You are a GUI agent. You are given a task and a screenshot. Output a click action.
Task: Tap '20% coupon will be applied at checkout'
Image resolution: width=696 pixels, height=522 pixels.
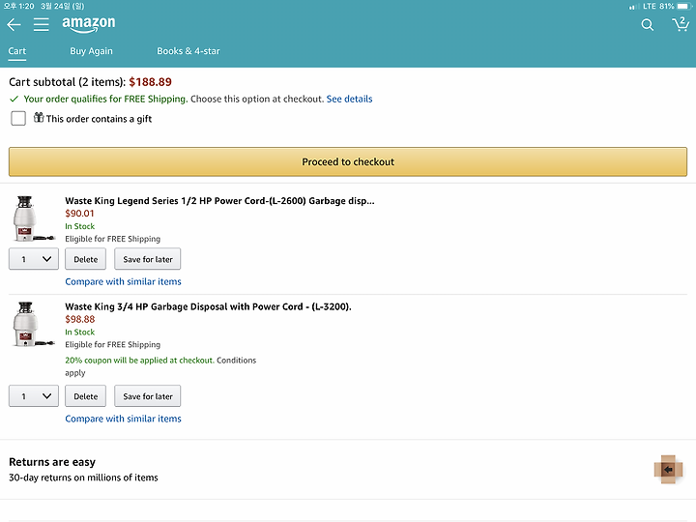(x=139, y=361)
